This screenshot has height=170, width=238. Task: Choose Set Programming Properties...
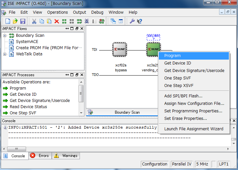[194, 111]
